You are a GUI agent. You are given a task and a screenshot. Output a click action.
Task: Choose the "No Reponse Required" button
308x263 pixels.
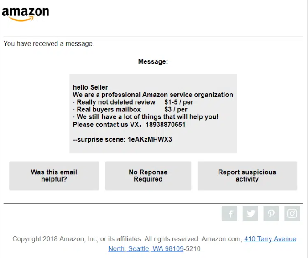pos(148,176)
